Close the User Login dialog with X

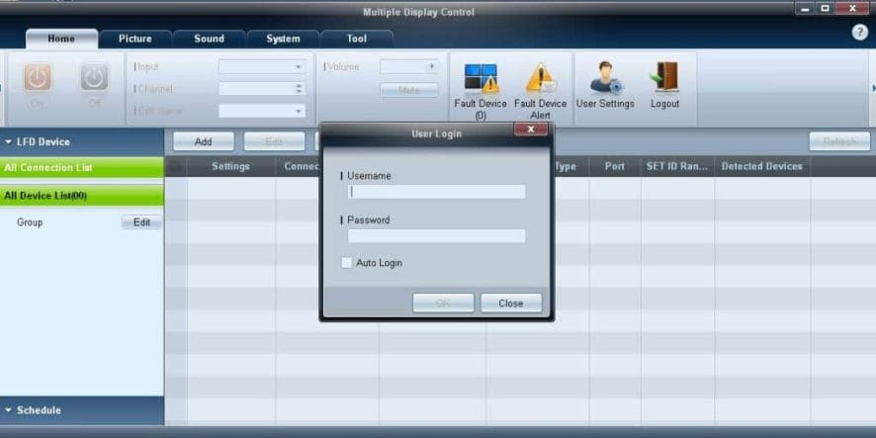click(x=531, y=130)
